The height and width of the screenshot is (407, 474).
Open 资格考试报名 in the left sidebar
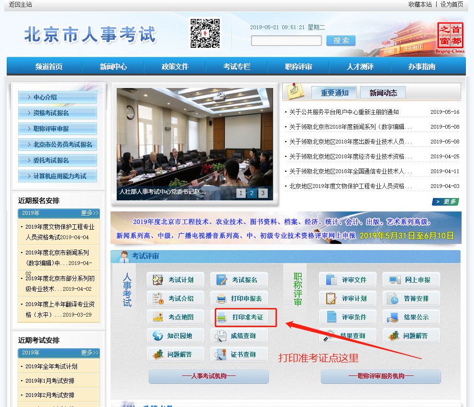pos(57,113)
